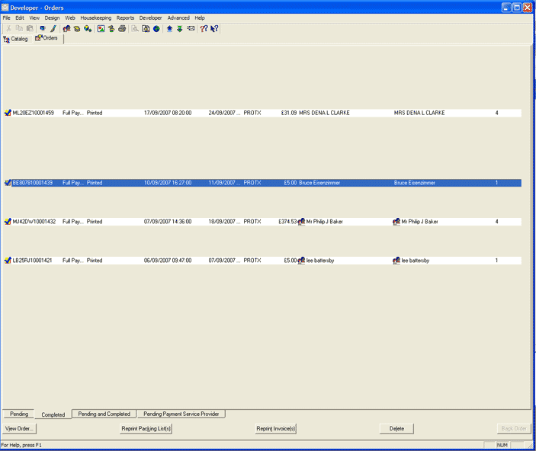The image size is (536, 451).
Task: Click the pencil edit icon in toolbar
Action: point(53,28)
